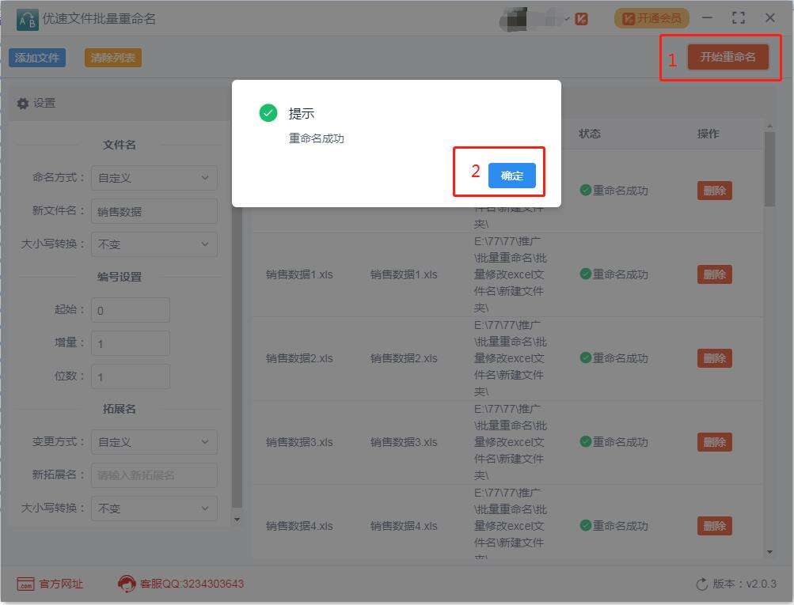Click the 官方网址 icon at bottom left
Image resolution: width=794 pixels, height=605 pixels.
pyautogui.click(x=25, y=584)
